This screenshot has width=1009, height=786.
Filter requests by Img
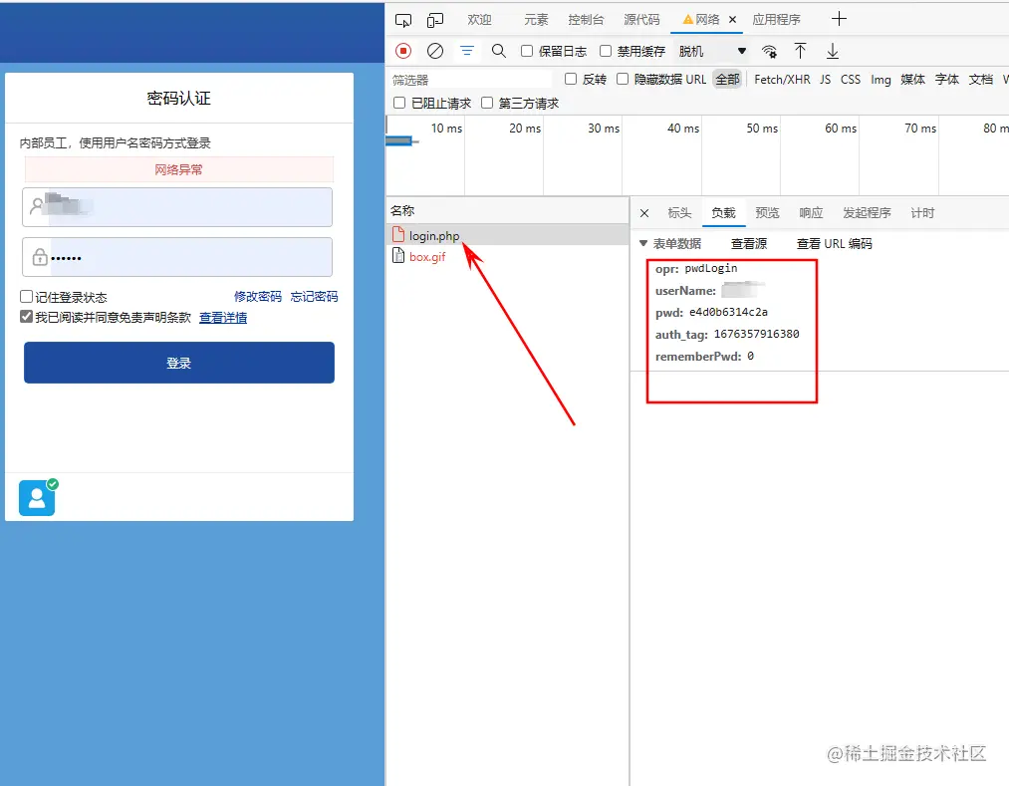[x=881, y=79]
